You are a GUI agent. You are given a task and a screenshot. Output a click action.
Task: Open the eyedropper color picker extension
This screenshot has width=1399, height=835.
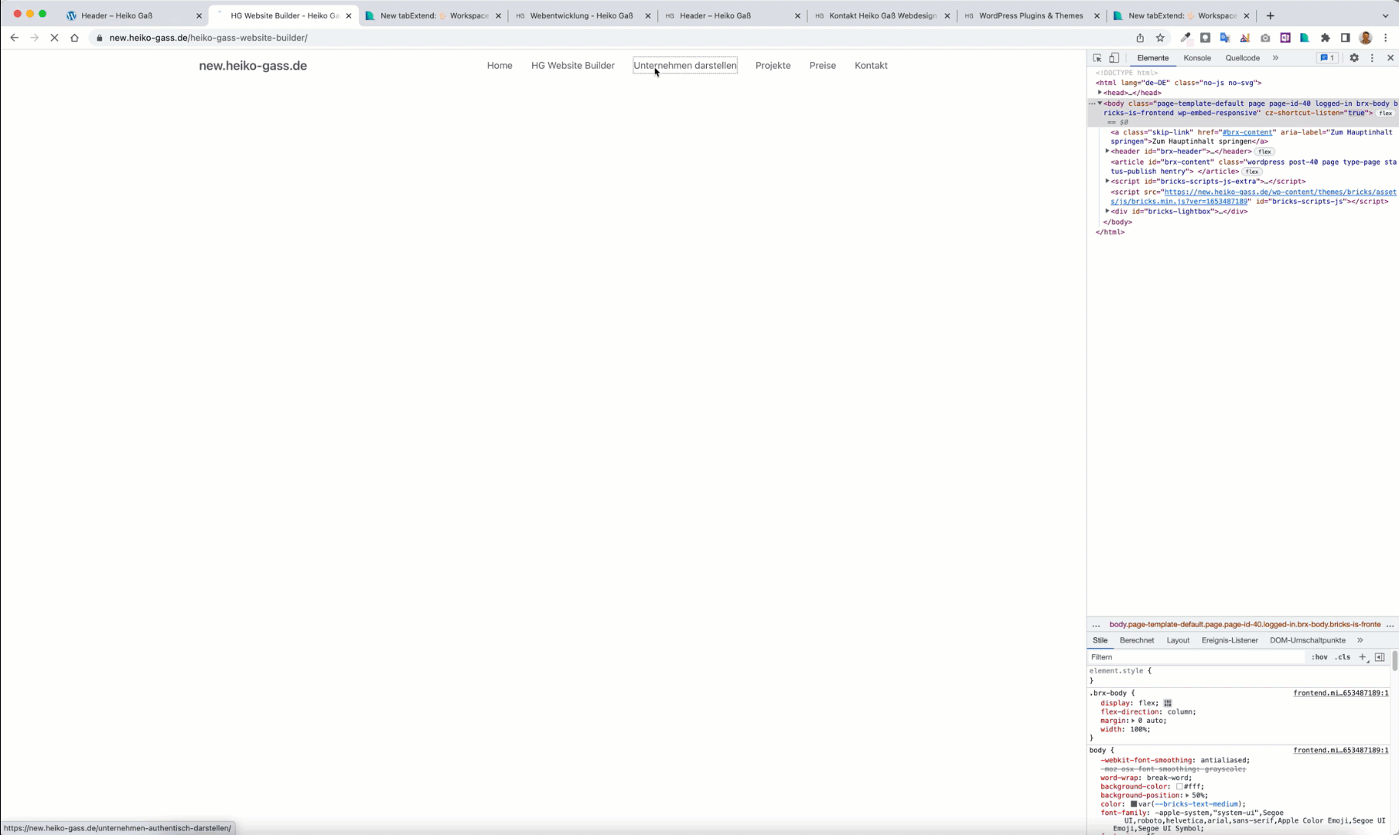1186,38
